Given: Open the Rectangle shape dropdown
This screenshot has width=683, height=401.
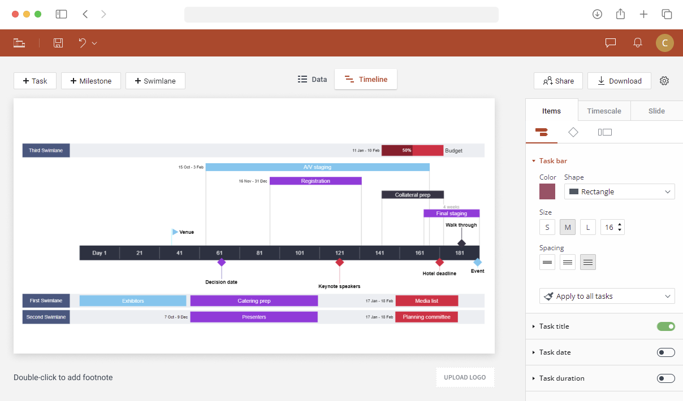Looking at the screenshot, I should click(x=620, y=191).
